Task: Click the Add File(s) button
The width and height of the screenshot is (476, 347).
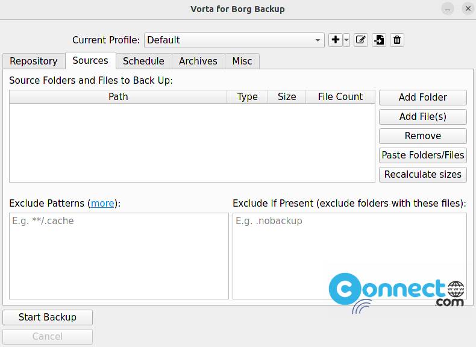Action: point(422,117)
